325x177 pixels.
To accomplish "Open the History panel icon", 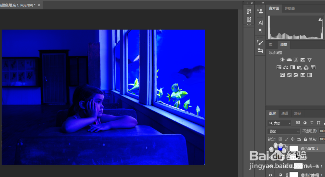I will pos(249,11).
